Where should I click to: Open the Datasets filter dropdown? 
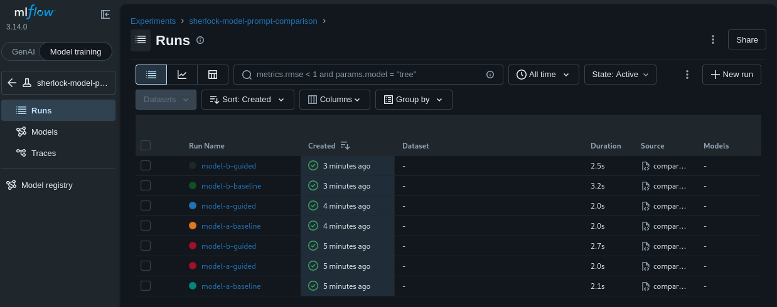pos(166,100)
